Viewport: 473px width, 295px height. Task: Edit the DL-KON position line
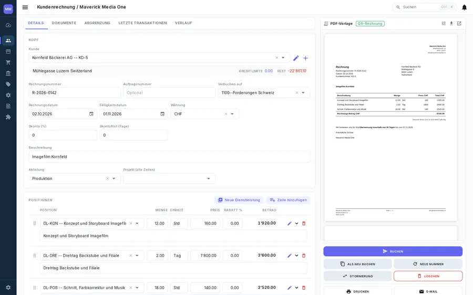[290, 223]
